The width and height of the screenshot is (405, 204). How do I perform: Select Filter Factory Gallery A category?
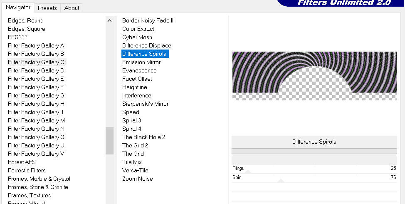[36, 45]
